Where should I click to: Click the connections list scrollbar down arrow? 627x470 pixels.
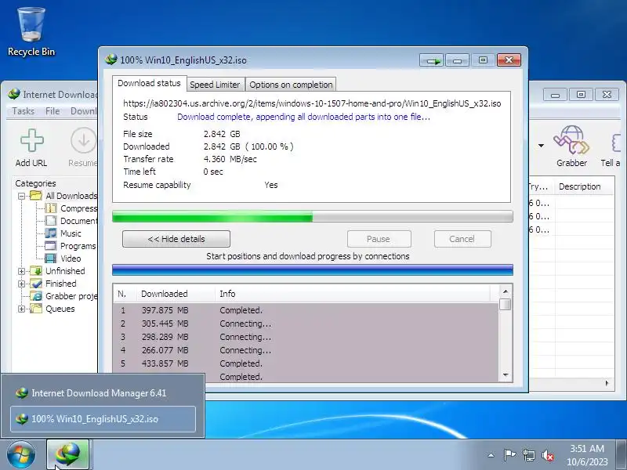pyautogui.click(x=506, y=375)
